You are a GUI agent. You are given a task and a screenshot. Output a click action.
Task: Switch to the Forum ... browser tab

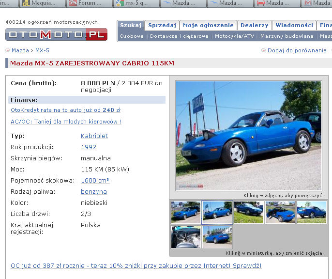[x=90, y=3]
